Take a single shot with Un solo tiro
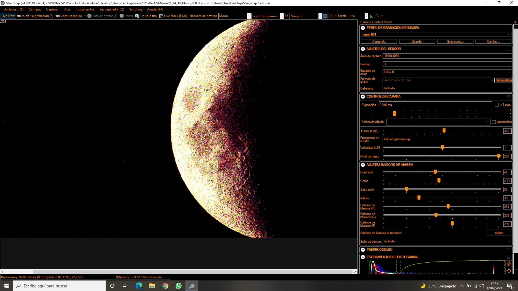 coord(146,16)
